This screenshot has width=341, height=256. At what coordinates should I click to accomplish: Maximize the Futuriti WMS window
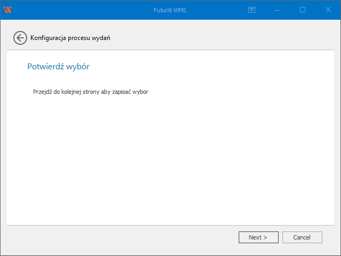pyautogui.click(x=303, y=10)
